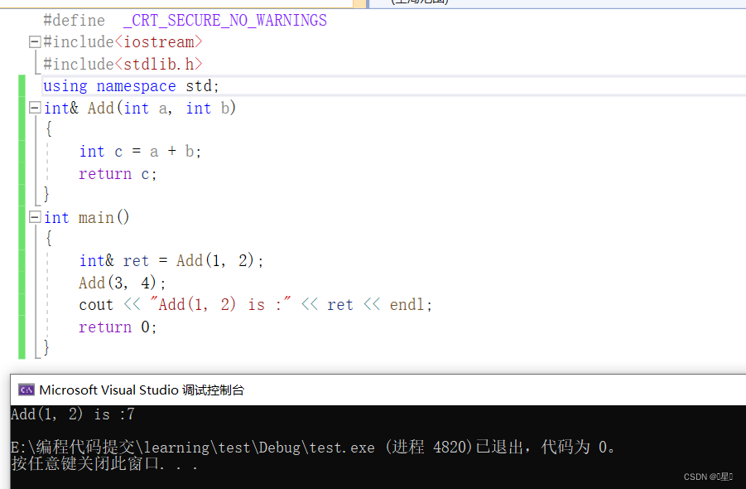Click the main function name
The height and width of the screenshot is (489, 746).
click(x=96, y=218)
